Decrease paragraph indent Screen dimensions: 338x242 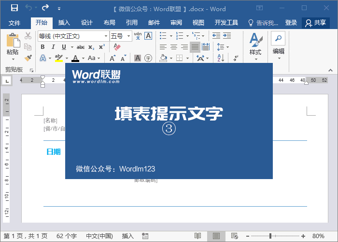pos(216,36)
